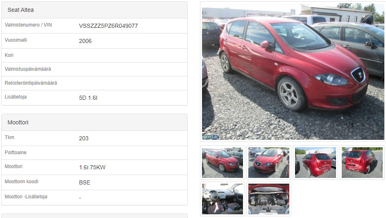Screen dimensions: 386x218
Task: Click the VIN value VSSZZZ5PZ6R049077
Action: pos(108,26)
